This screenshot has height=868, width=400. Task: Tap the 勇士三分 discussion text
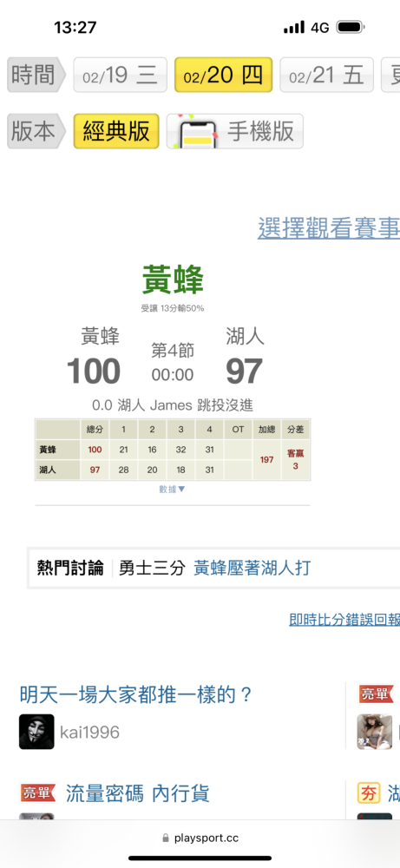pyautogui.click(x=152, y=568)
